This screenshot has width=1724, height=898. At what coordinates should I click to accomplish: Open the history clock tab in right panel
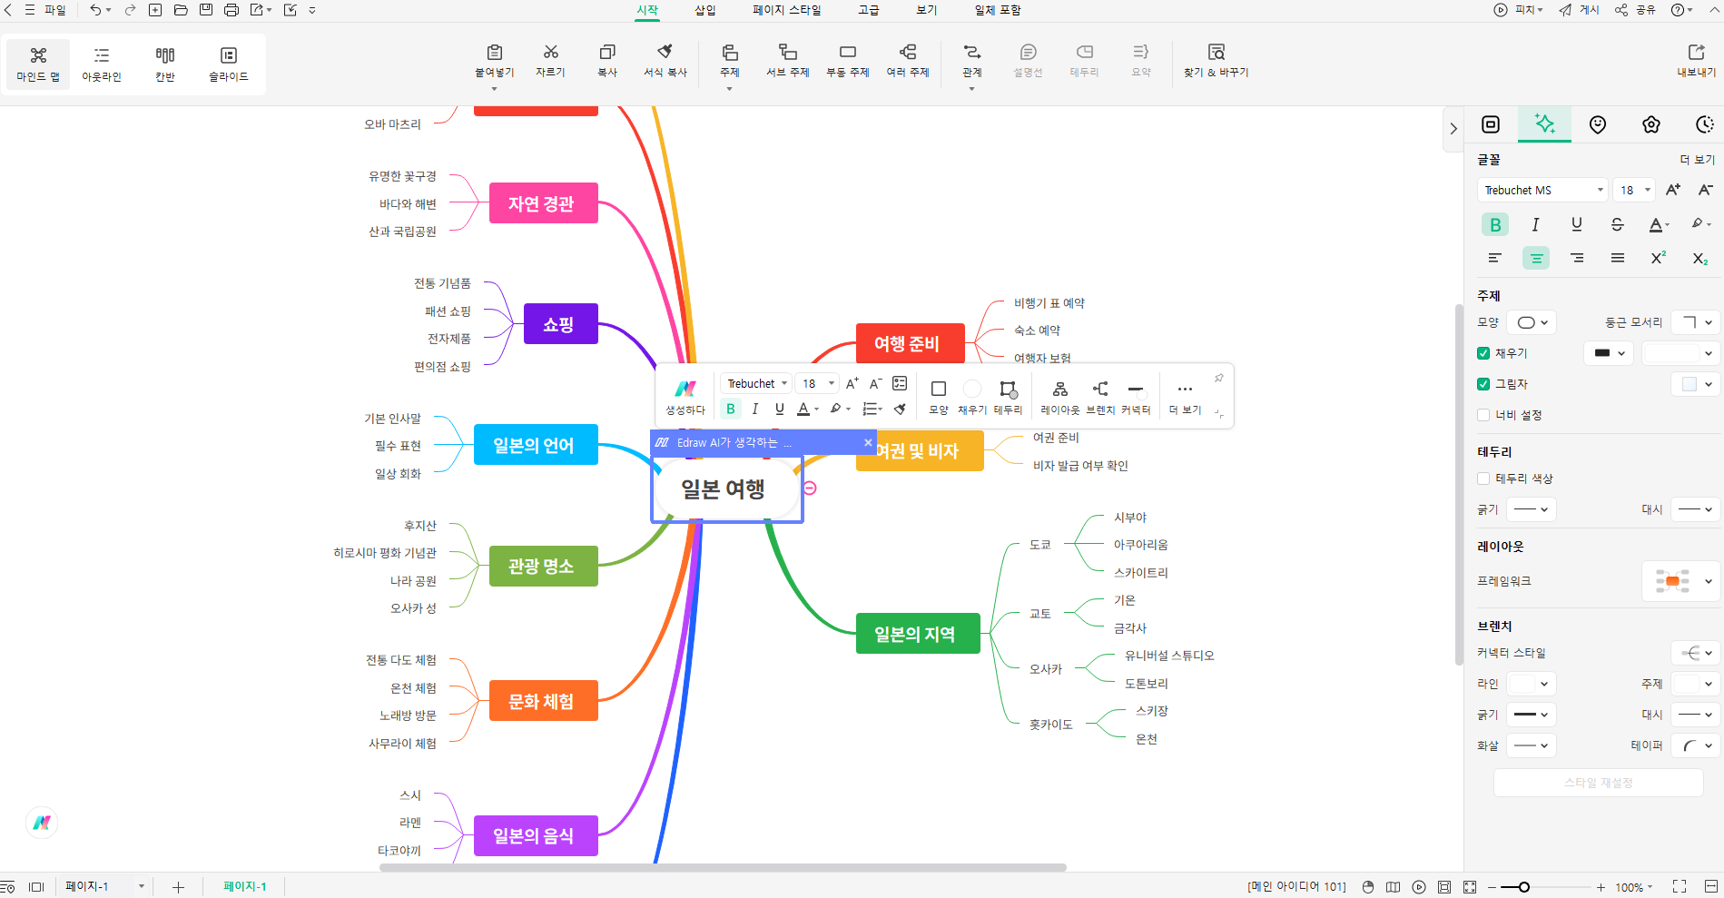point(1704,124)
